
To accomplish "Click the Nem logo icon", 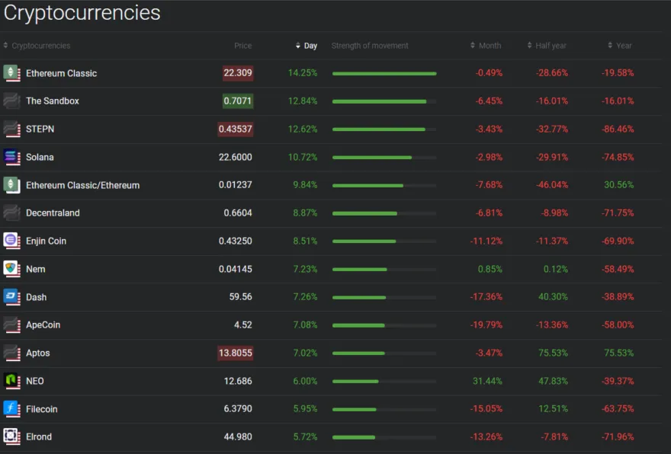I will (11, 269).
